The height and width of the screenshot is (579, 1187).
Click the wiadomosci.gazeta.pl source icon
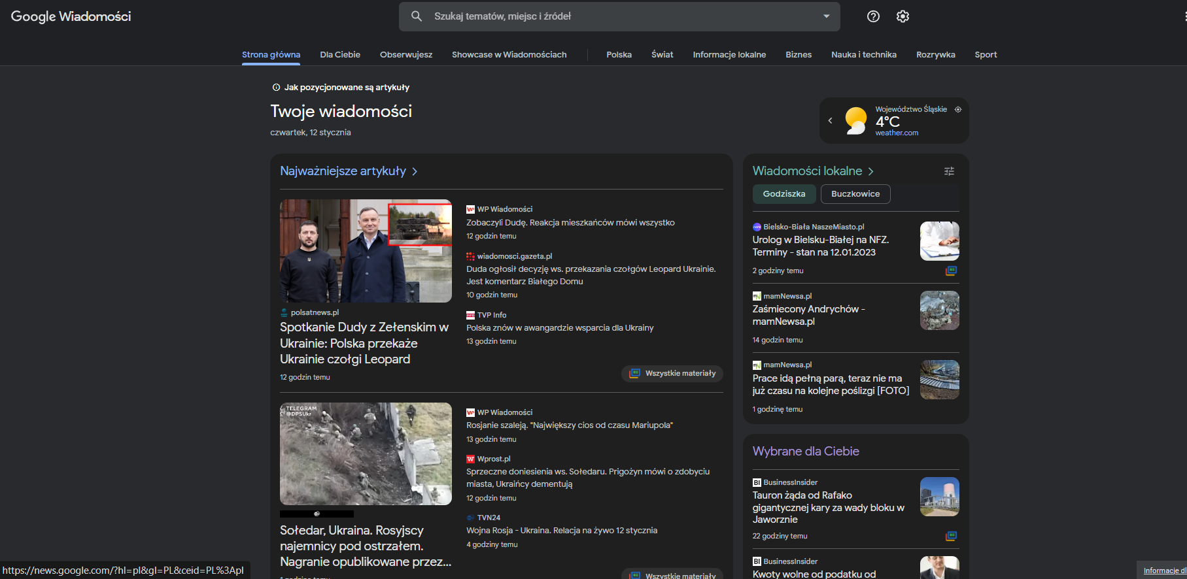click(x=470, y=256)
